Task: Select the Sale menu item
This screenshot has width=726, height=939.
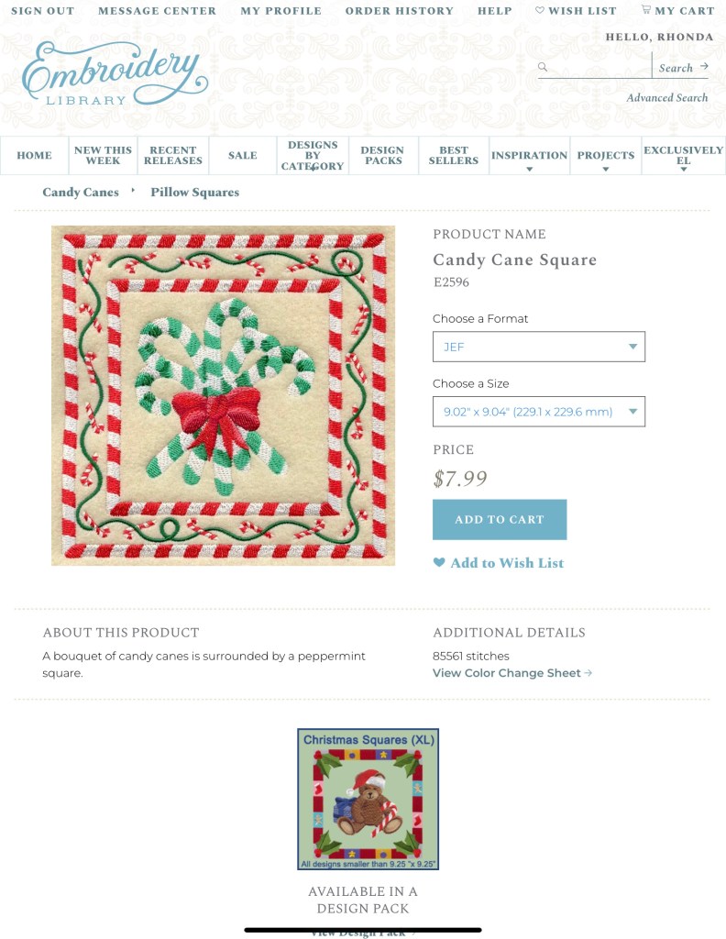Action: [x=242, y=156]
